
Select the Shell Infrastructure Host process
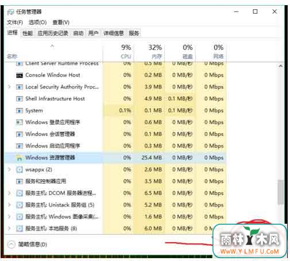point(55,99)
